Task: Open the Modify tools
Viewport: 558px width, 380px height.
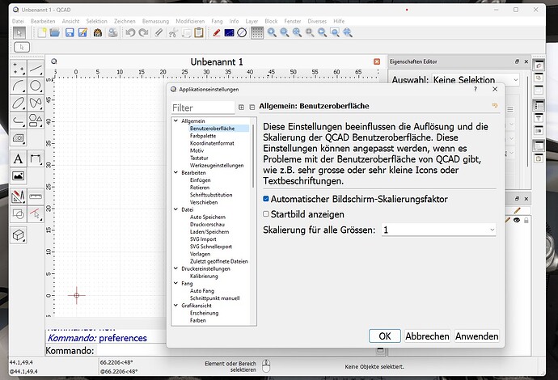Action: point(18,196)
